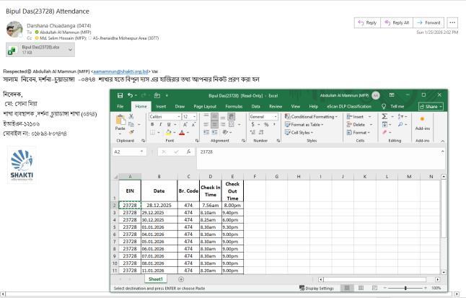Viewport: 466px width, 298px height.
Task: Open the Formulas ribbon tab
Action: pos(234,106)
